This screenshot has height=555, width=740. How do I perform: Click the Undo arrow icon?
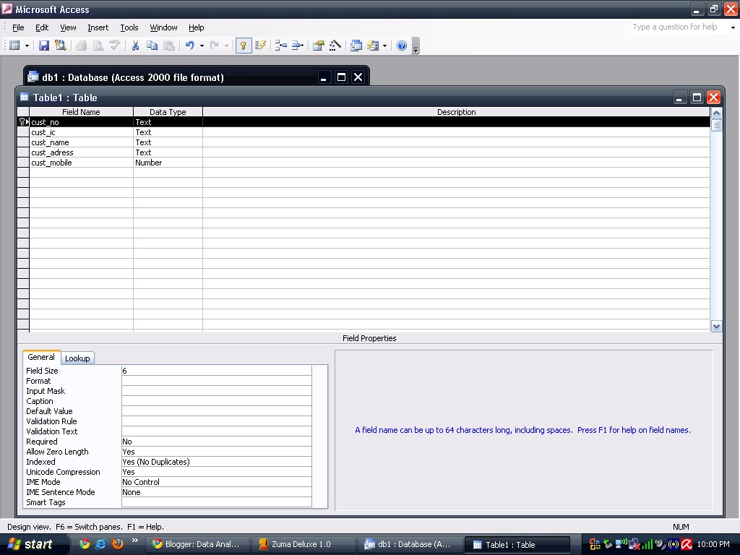(190, 46)
